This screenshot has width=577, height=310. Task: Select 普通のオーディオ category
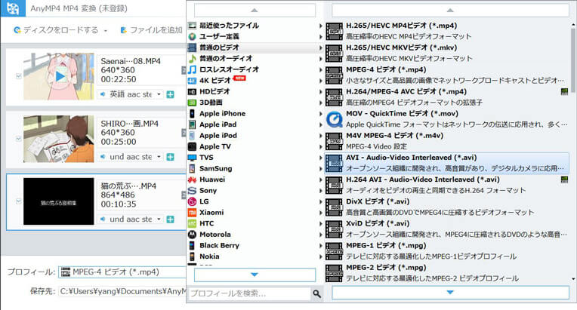click(255, 58)
